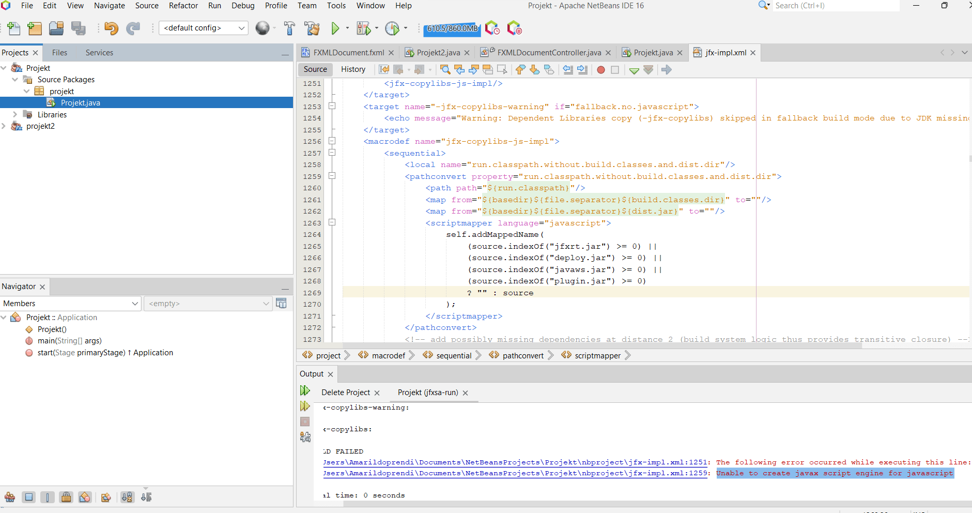Switch to History view with the History button
Screen dimensions: 972x513
353,69
